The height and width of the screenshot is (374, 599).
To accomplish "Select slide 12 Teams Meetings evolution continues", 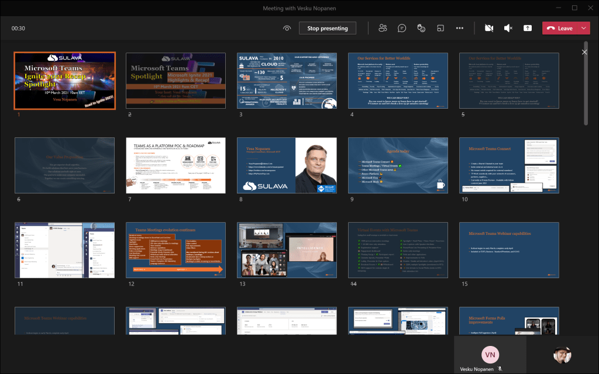I will [175, 250].
